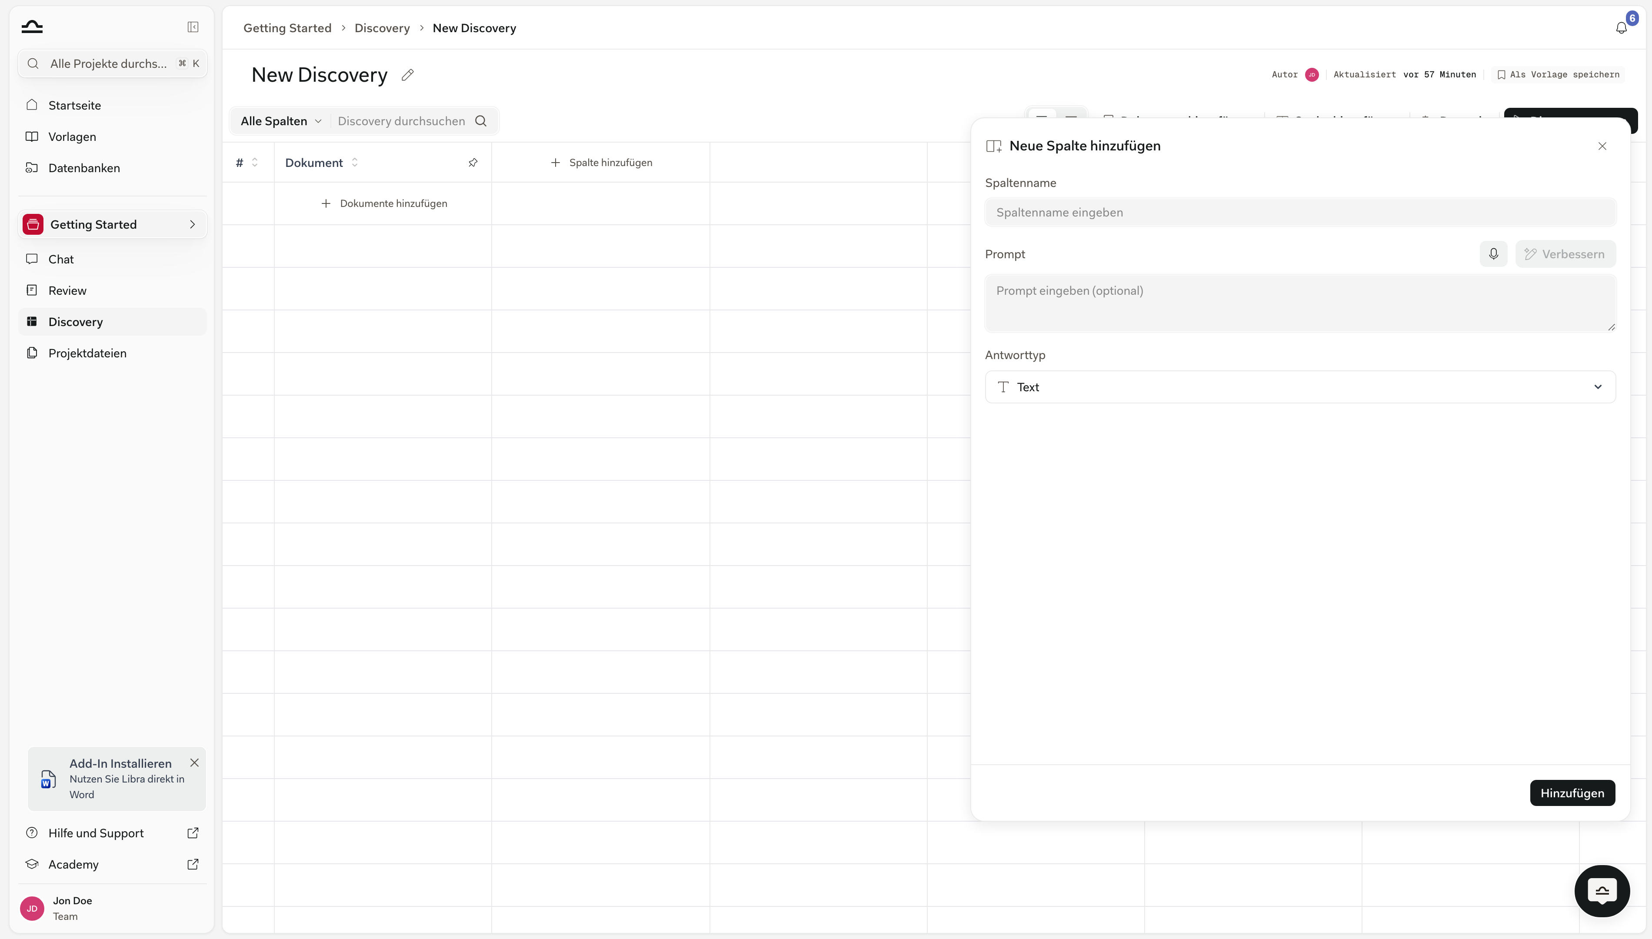The height and width of the screenshot is (939, 1652).
Task: Click Spalte hinzufügen in the table header
Action: point(601,163)
